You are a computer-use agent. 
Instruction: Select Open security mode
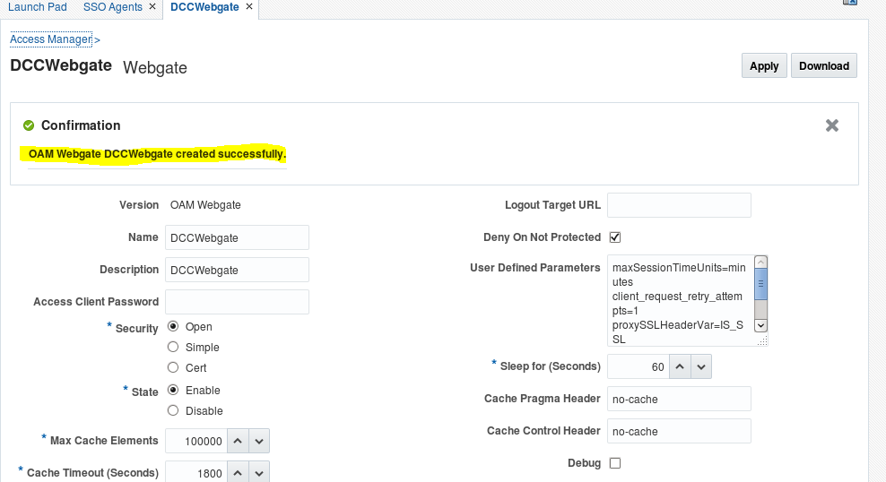(x=173, y=326)
